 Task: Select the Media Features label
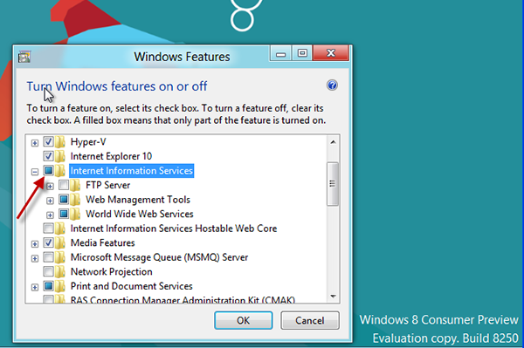tap(102, 242)
